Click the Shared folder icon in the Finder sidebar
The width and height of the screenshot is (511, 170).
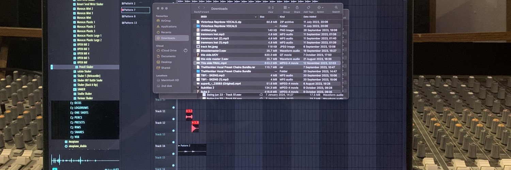tap(158, 68)
